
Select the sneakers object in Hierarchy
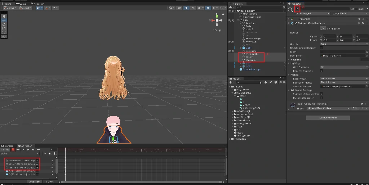point(251,60)
